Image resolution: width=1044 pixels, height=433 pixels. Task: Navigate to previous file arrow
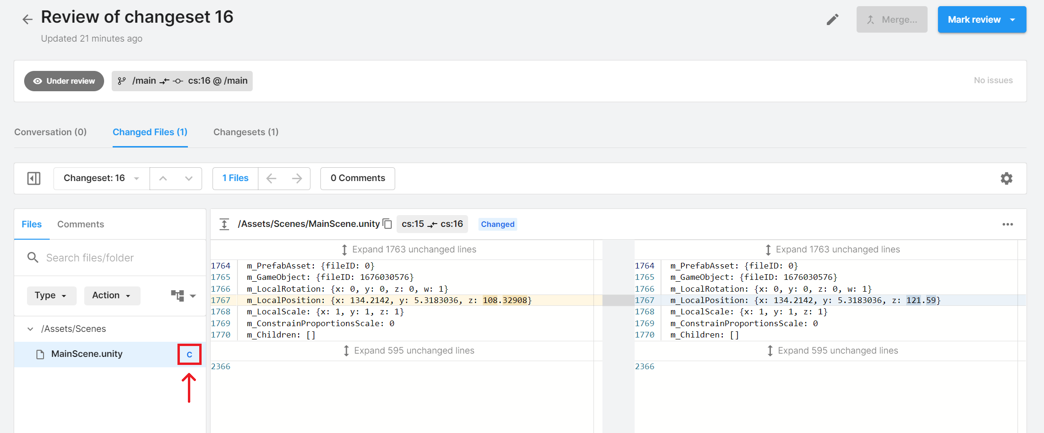(271, 178)
